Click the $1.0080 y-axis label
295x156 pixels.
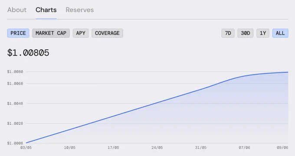[15, 71]
